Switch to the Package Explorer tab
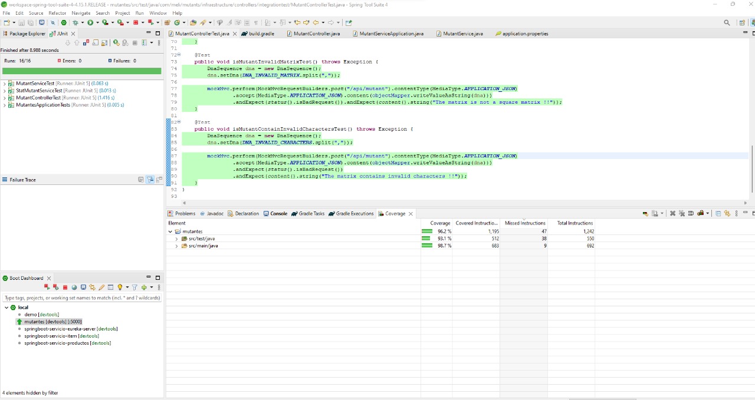The height and width of the screenshot is (400, 755). [x=25, y=34]
